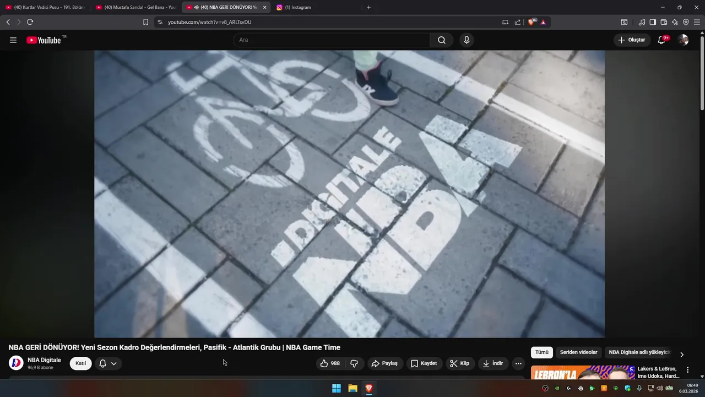Go back with the browser back arrow
The image size is (705, 397).
pos(8,22)
